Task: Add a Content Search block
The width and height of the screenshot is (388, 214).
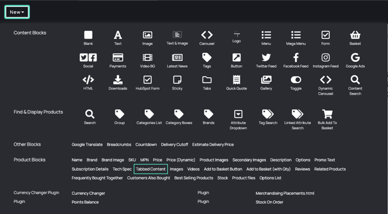Action: pos(355,85)
